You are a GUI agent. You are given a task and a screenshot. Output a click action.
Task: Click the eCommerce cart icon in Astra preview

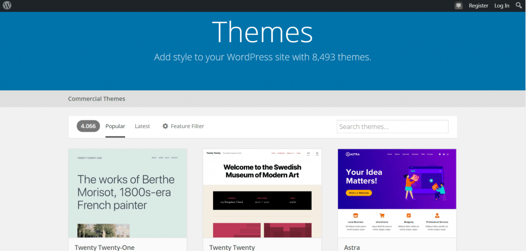[382, 215]
